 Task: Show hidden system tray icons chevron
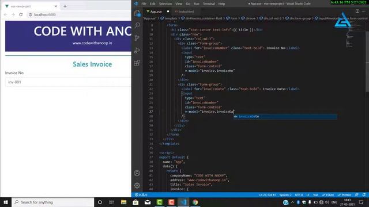pyautogui.click(x=292, y=202)
